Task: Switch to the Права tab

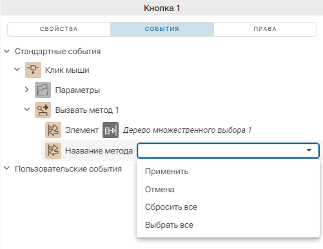Action: click(265, 29)
